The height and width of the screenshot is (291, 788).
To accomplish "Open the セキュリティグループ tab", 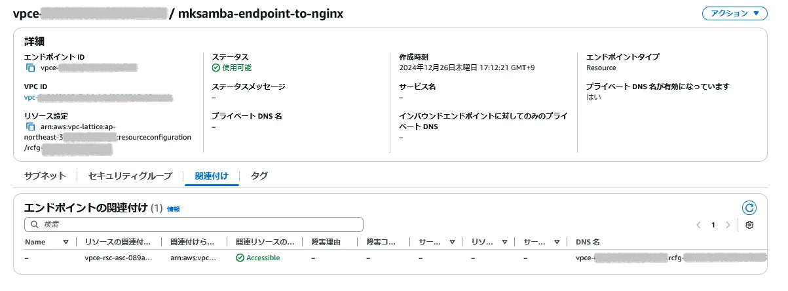I will pos(130,176).
